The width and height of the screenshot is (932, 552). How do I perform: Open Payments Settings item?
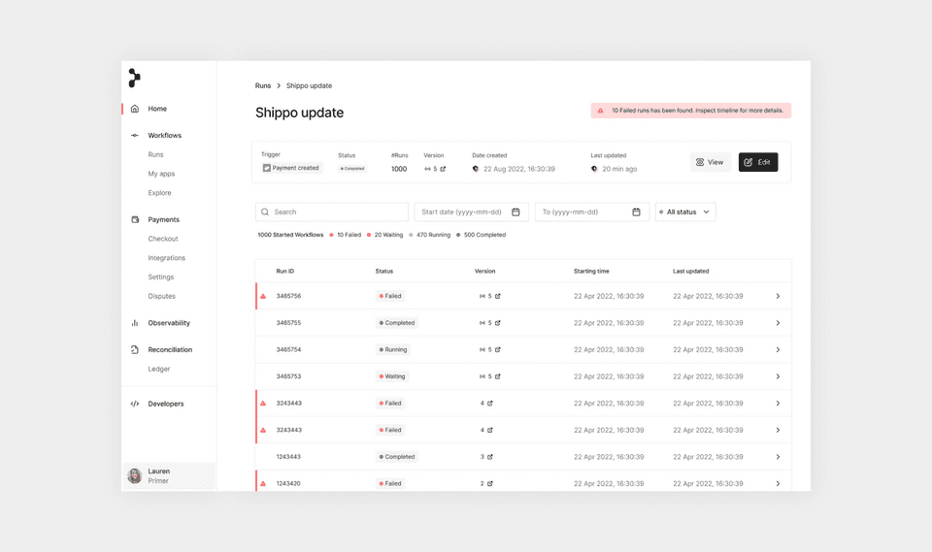(161, 276)
